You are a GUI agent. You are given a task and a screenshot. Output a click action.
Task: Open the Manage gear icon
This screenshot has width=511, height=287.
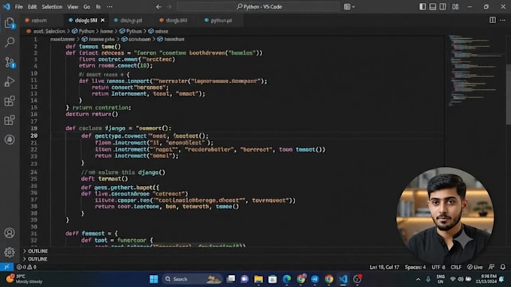tap(10, 253)
